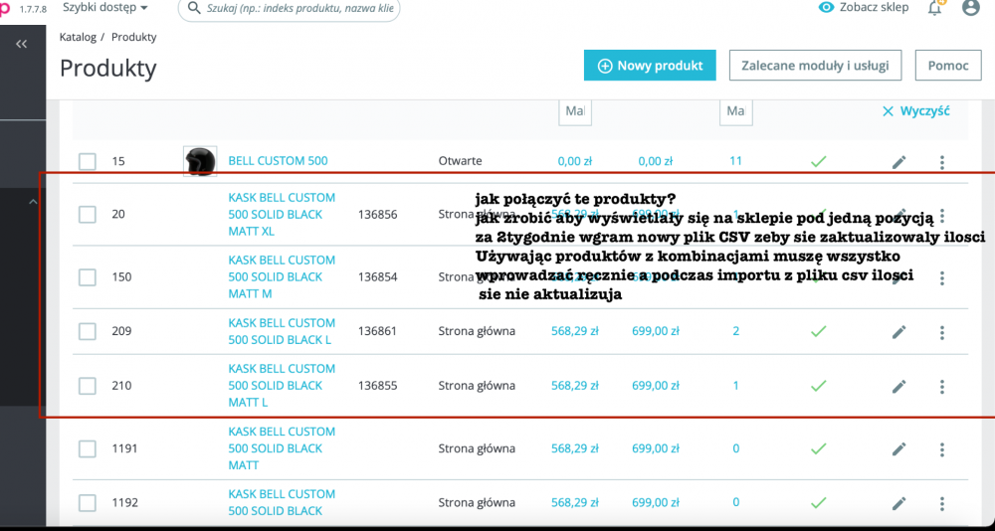Edit product 15 with pencil icon
The image size is (995, 531).
click(x=898, y=162)
